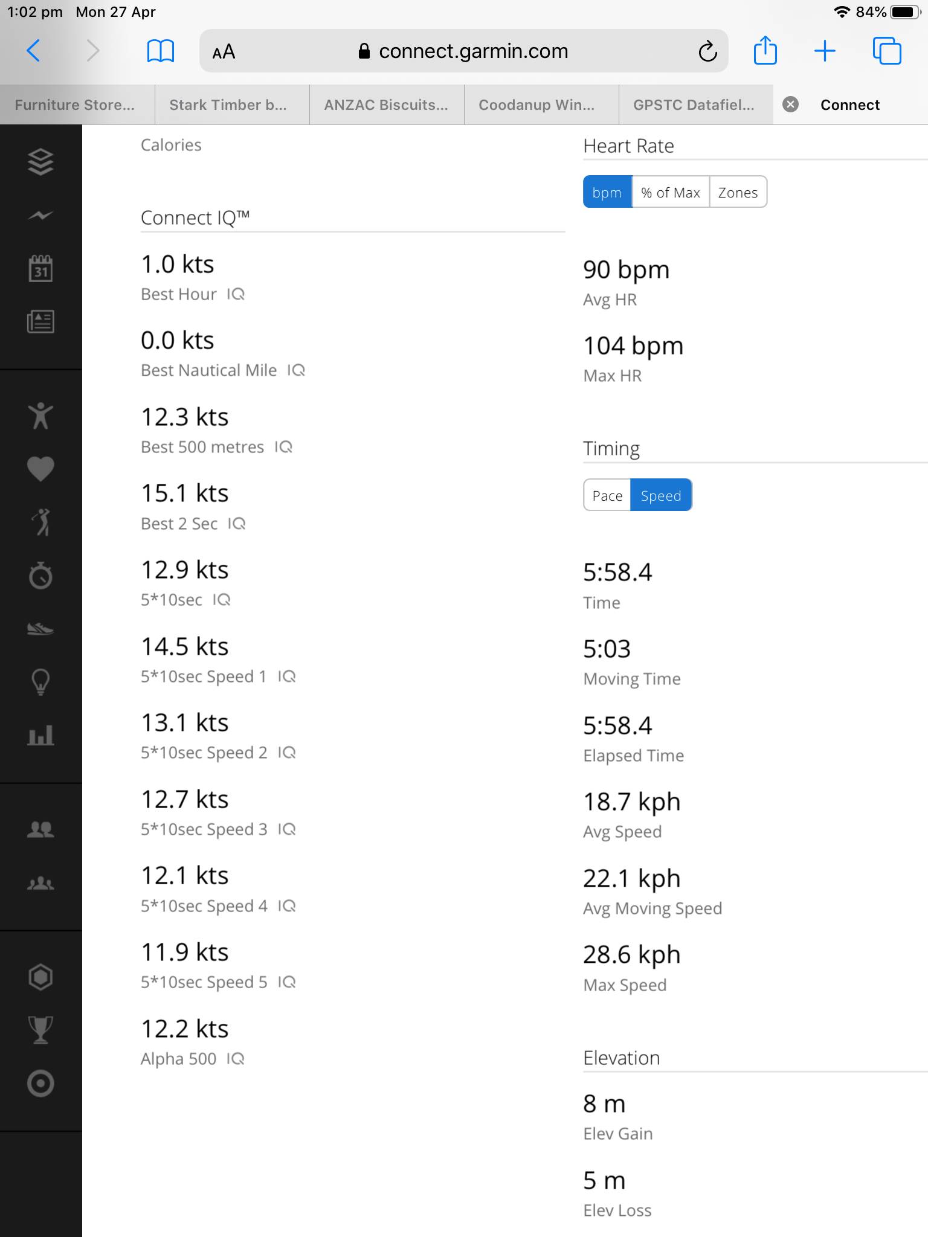Switch to the ANZAC Biscuits tab
This screenshot has width=928, height=1237.
point(387,104)
